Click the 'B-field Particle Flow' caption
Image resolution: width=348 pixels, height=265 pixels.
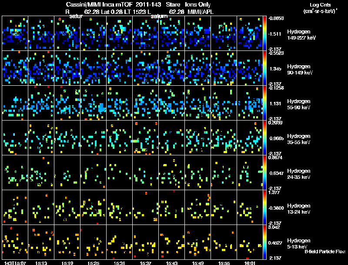point(325,252)
